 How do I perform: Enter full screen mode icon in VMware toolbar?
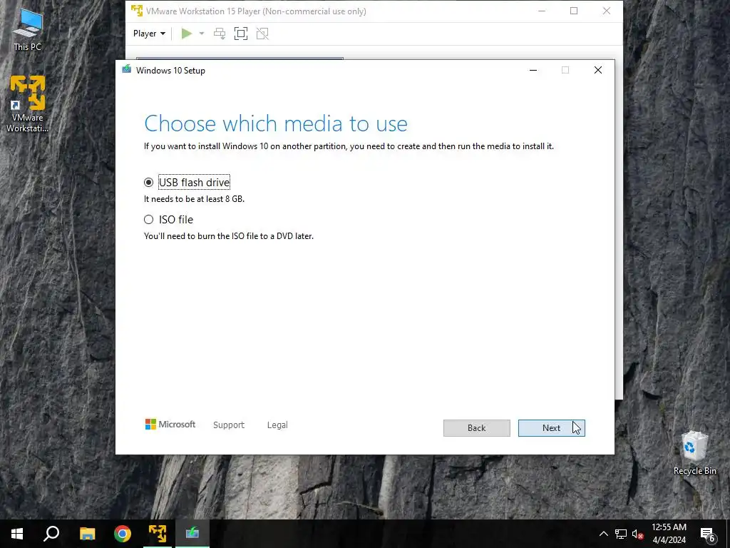pos(241,34)
